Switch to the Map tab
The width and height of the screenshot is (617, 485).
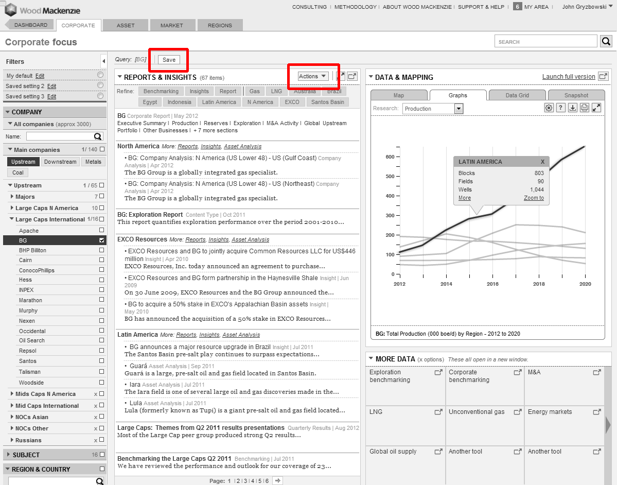click(399, 95)
